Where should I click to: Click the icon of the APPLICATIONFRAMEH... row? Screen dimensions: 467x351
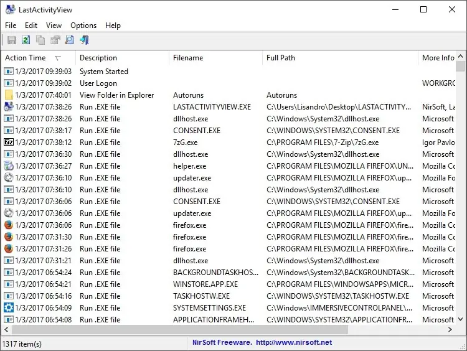pyautogui.click(x=9, y=319)
